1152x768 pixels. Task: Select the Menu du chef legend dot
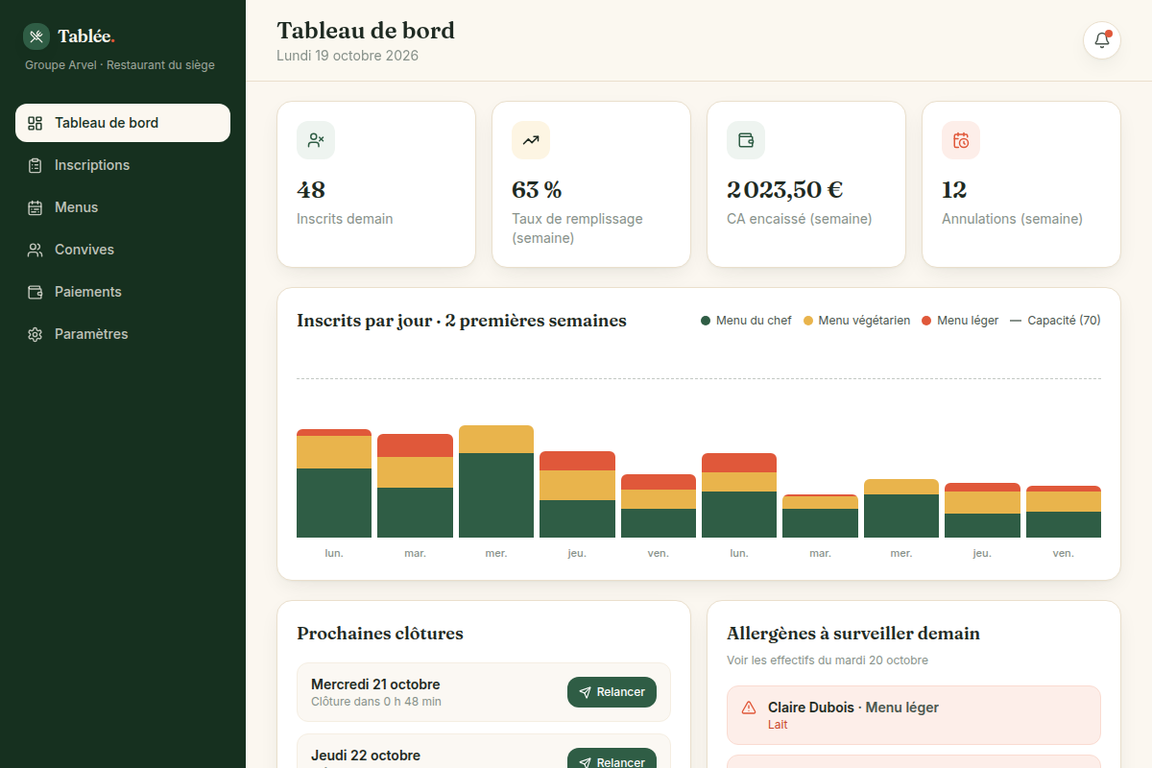[x=706, y=321]
